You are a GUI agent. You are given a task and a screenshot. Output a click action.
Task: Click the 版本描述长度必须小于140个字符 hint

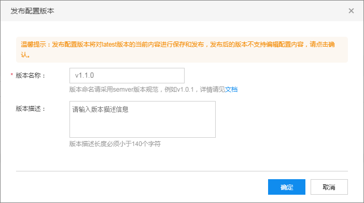coord(115,144)
